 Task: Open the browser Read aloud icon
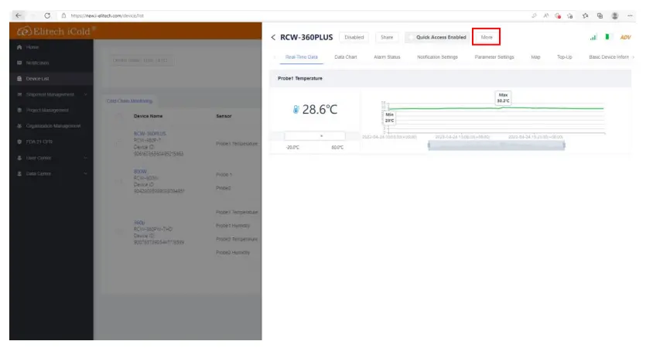[545, 15]
